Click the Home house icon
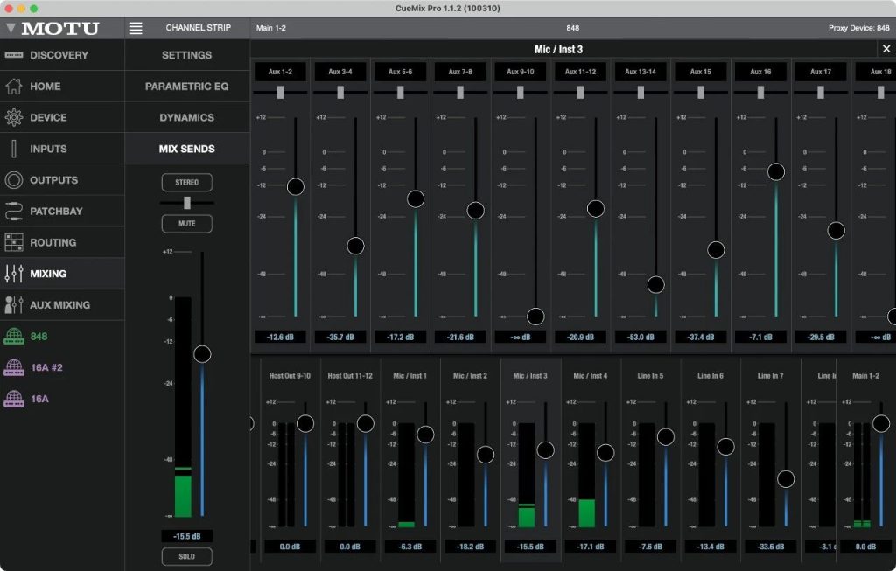This screenshot has height=571, width=896. [x=13, y=87]
